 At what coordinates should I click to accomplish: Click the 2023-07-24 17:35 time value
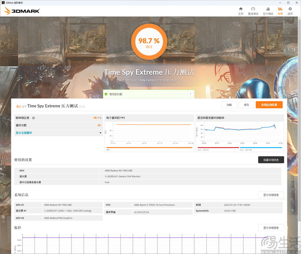pos(237,205)
